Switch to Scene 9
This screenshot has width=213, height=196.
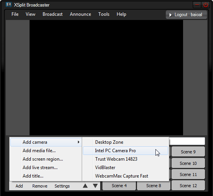[x=188, y=151]
